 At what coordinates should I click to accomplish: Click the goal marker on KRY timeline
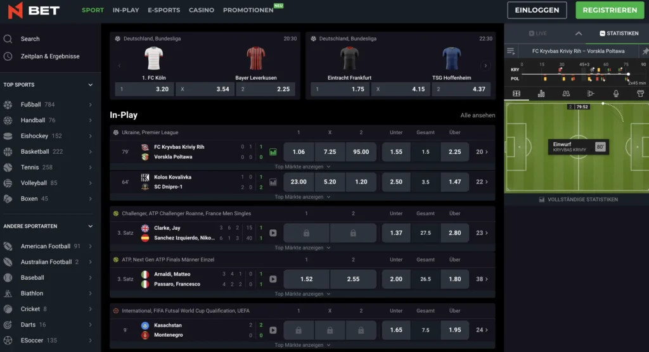[x=592, y=70]
